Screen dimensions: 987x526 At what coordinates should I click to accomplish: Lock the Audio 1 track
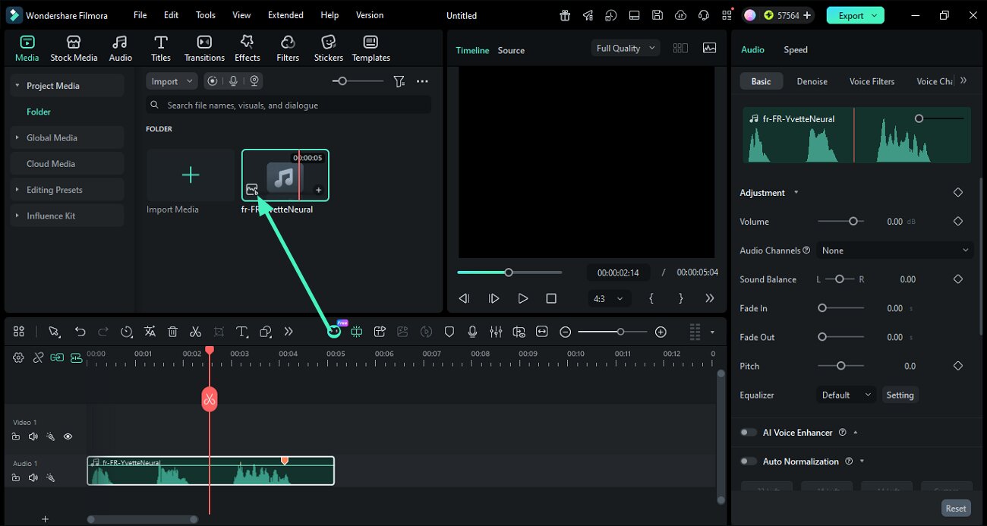point(16,477)
